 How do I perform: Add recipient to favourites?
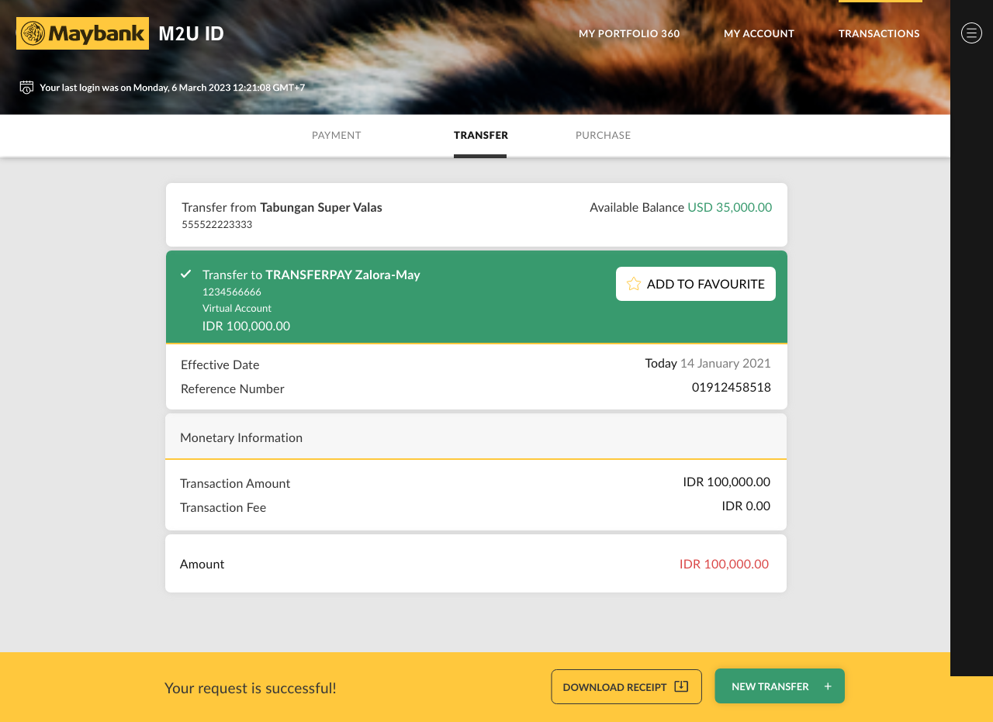coord(696,284)
